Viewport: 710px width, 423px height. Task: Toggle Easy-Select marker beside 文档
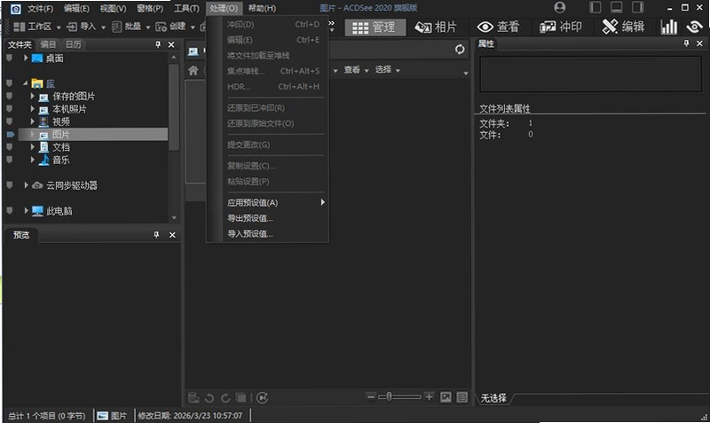10,146
